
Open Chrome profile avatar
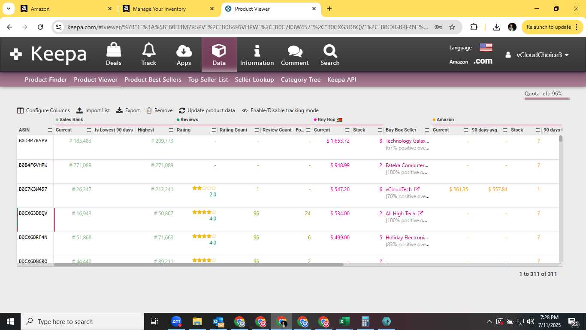pos(512,27)
